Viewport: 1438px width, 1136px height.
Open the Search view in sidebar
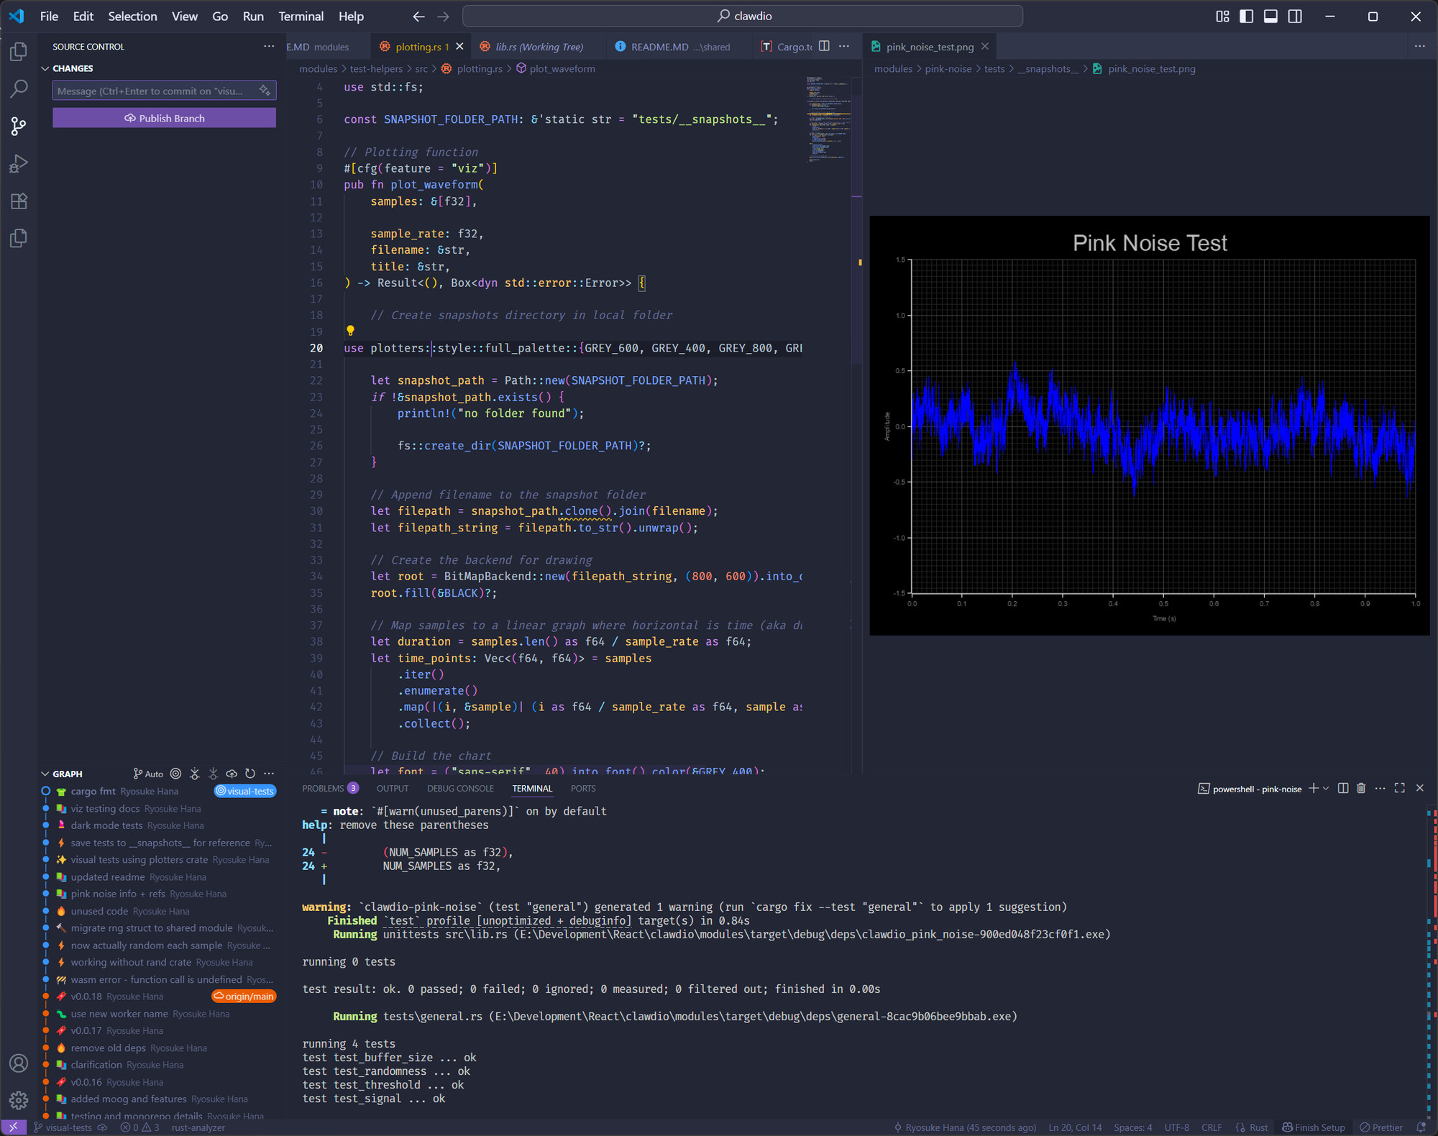18,89
